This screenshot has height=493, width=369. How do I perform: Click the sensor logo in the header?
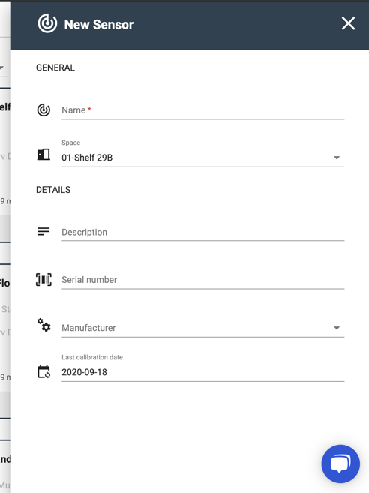(x=47, y=23)
